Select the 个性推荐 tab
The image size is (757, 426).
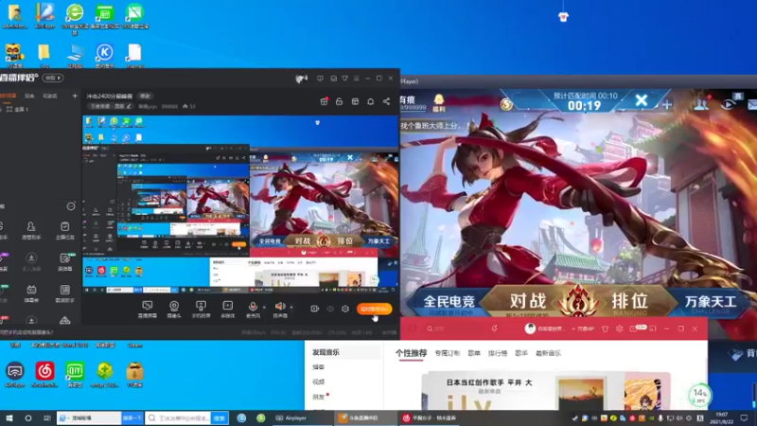pos(411,353)
